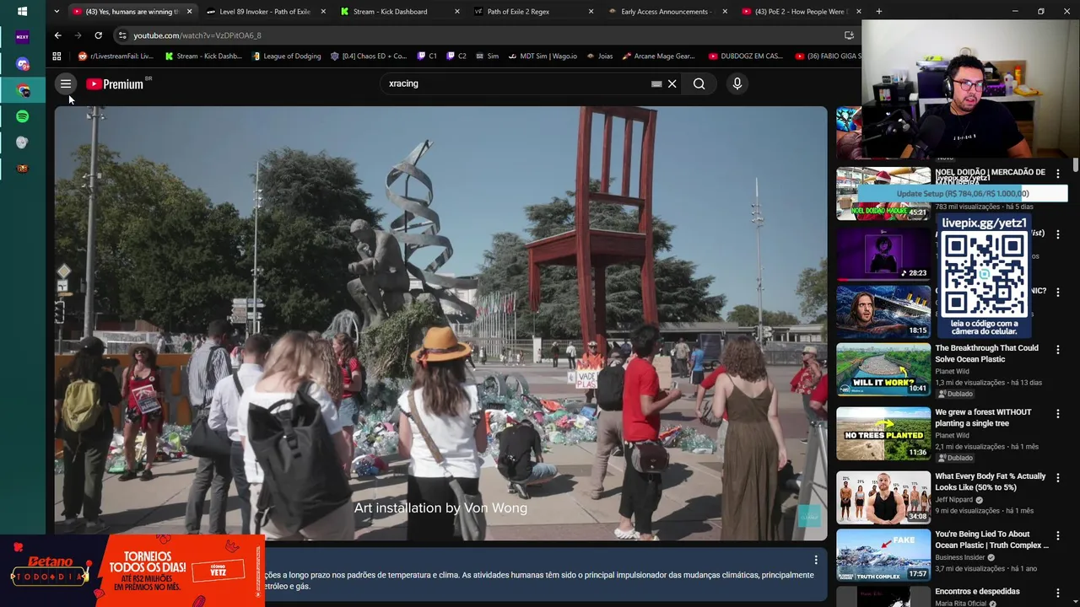Reload the YouTube page

[x=98, y=35]
